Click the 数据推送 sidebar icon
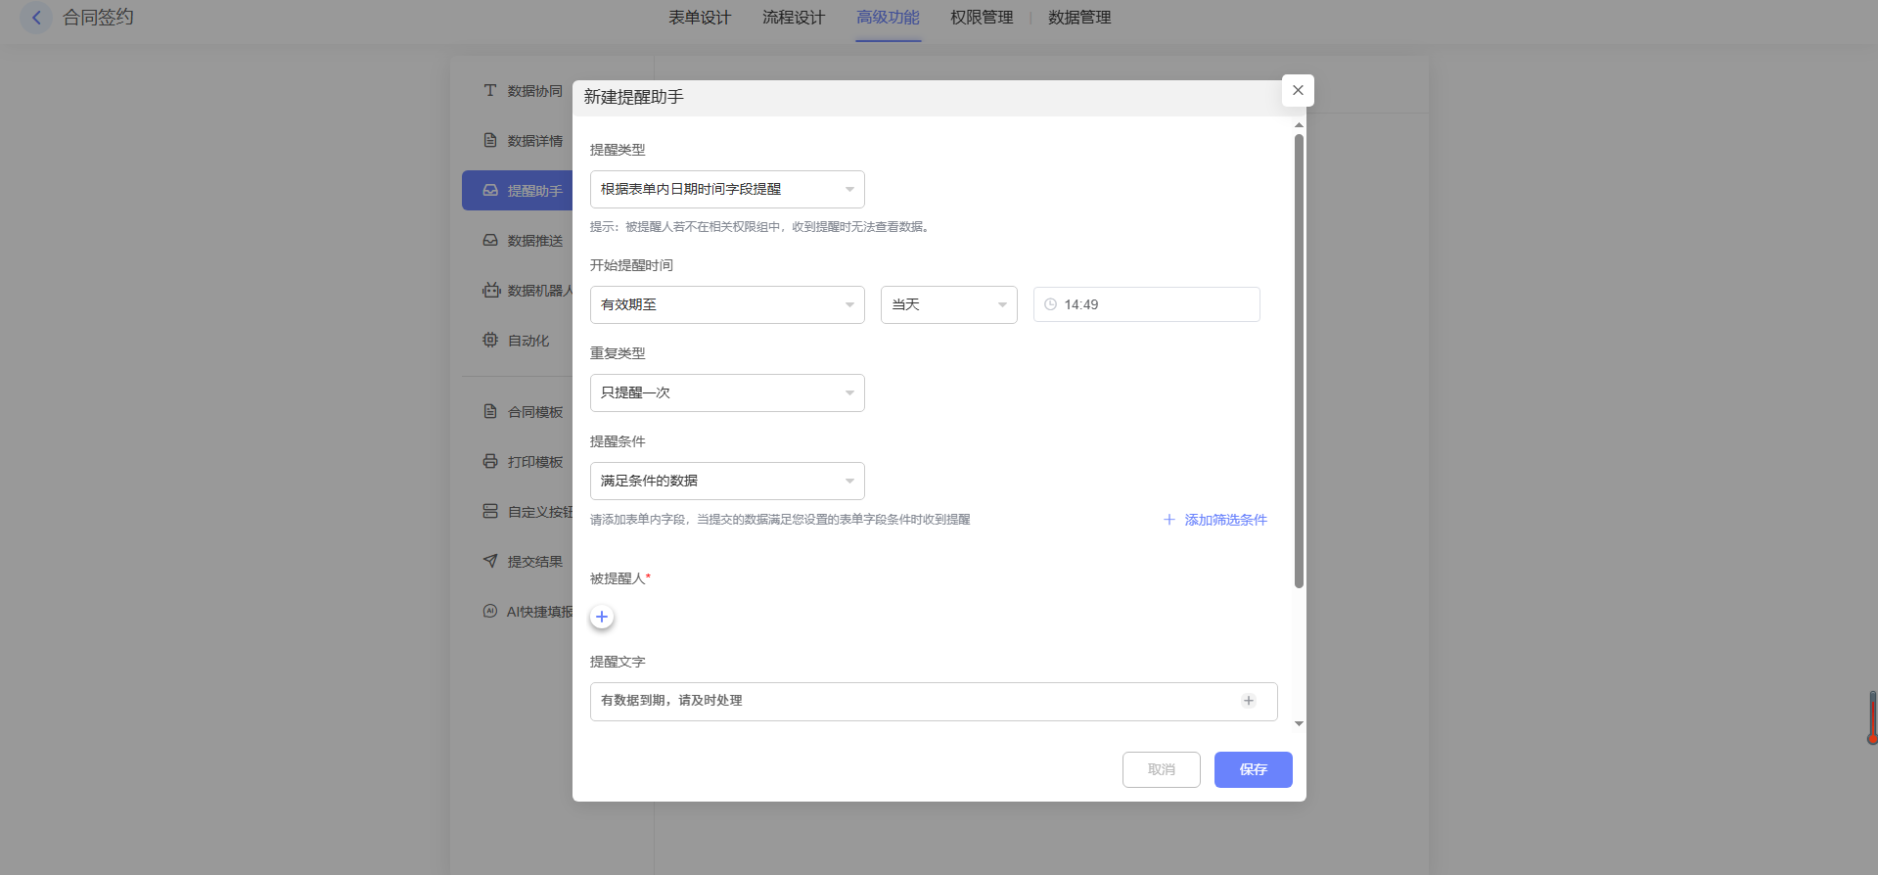1878x875 pixels. pyautogui.click(x=490, y=240)
